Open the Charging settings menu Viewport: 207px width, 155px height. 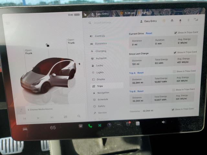click(99, 51)
